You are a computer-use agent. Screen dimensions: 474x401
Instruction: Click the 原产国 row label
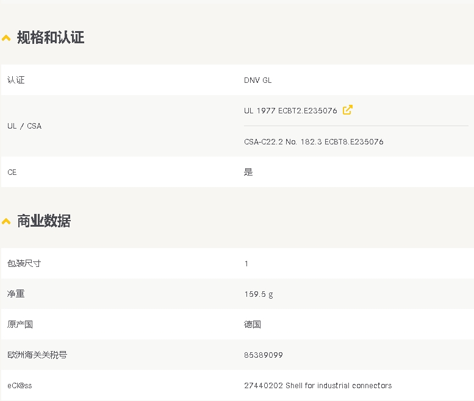pyautogui.click(x=20, y=325)
